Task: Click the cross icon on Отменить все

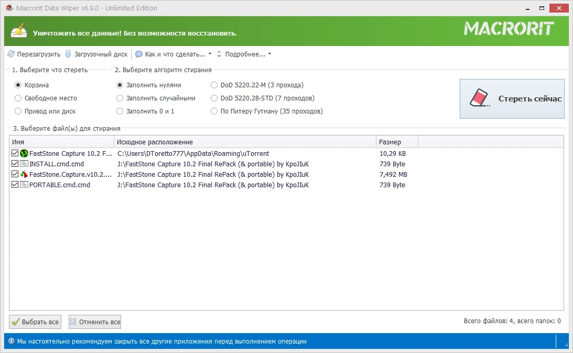Action: point(73,322)
